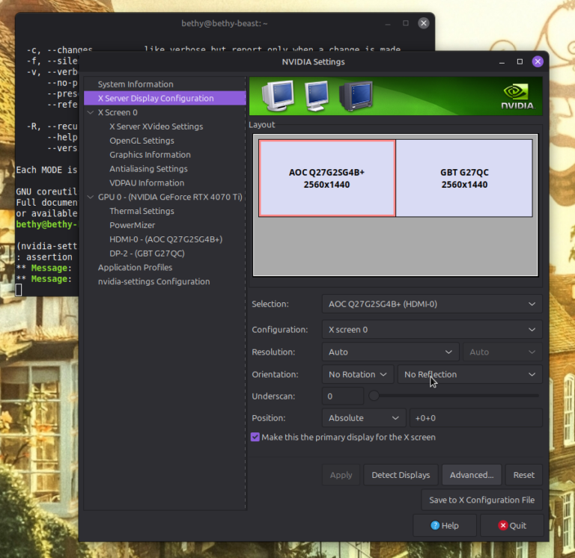Click the Help button
This screenshot has width=575, height=558.
click(x=445, y=525)
